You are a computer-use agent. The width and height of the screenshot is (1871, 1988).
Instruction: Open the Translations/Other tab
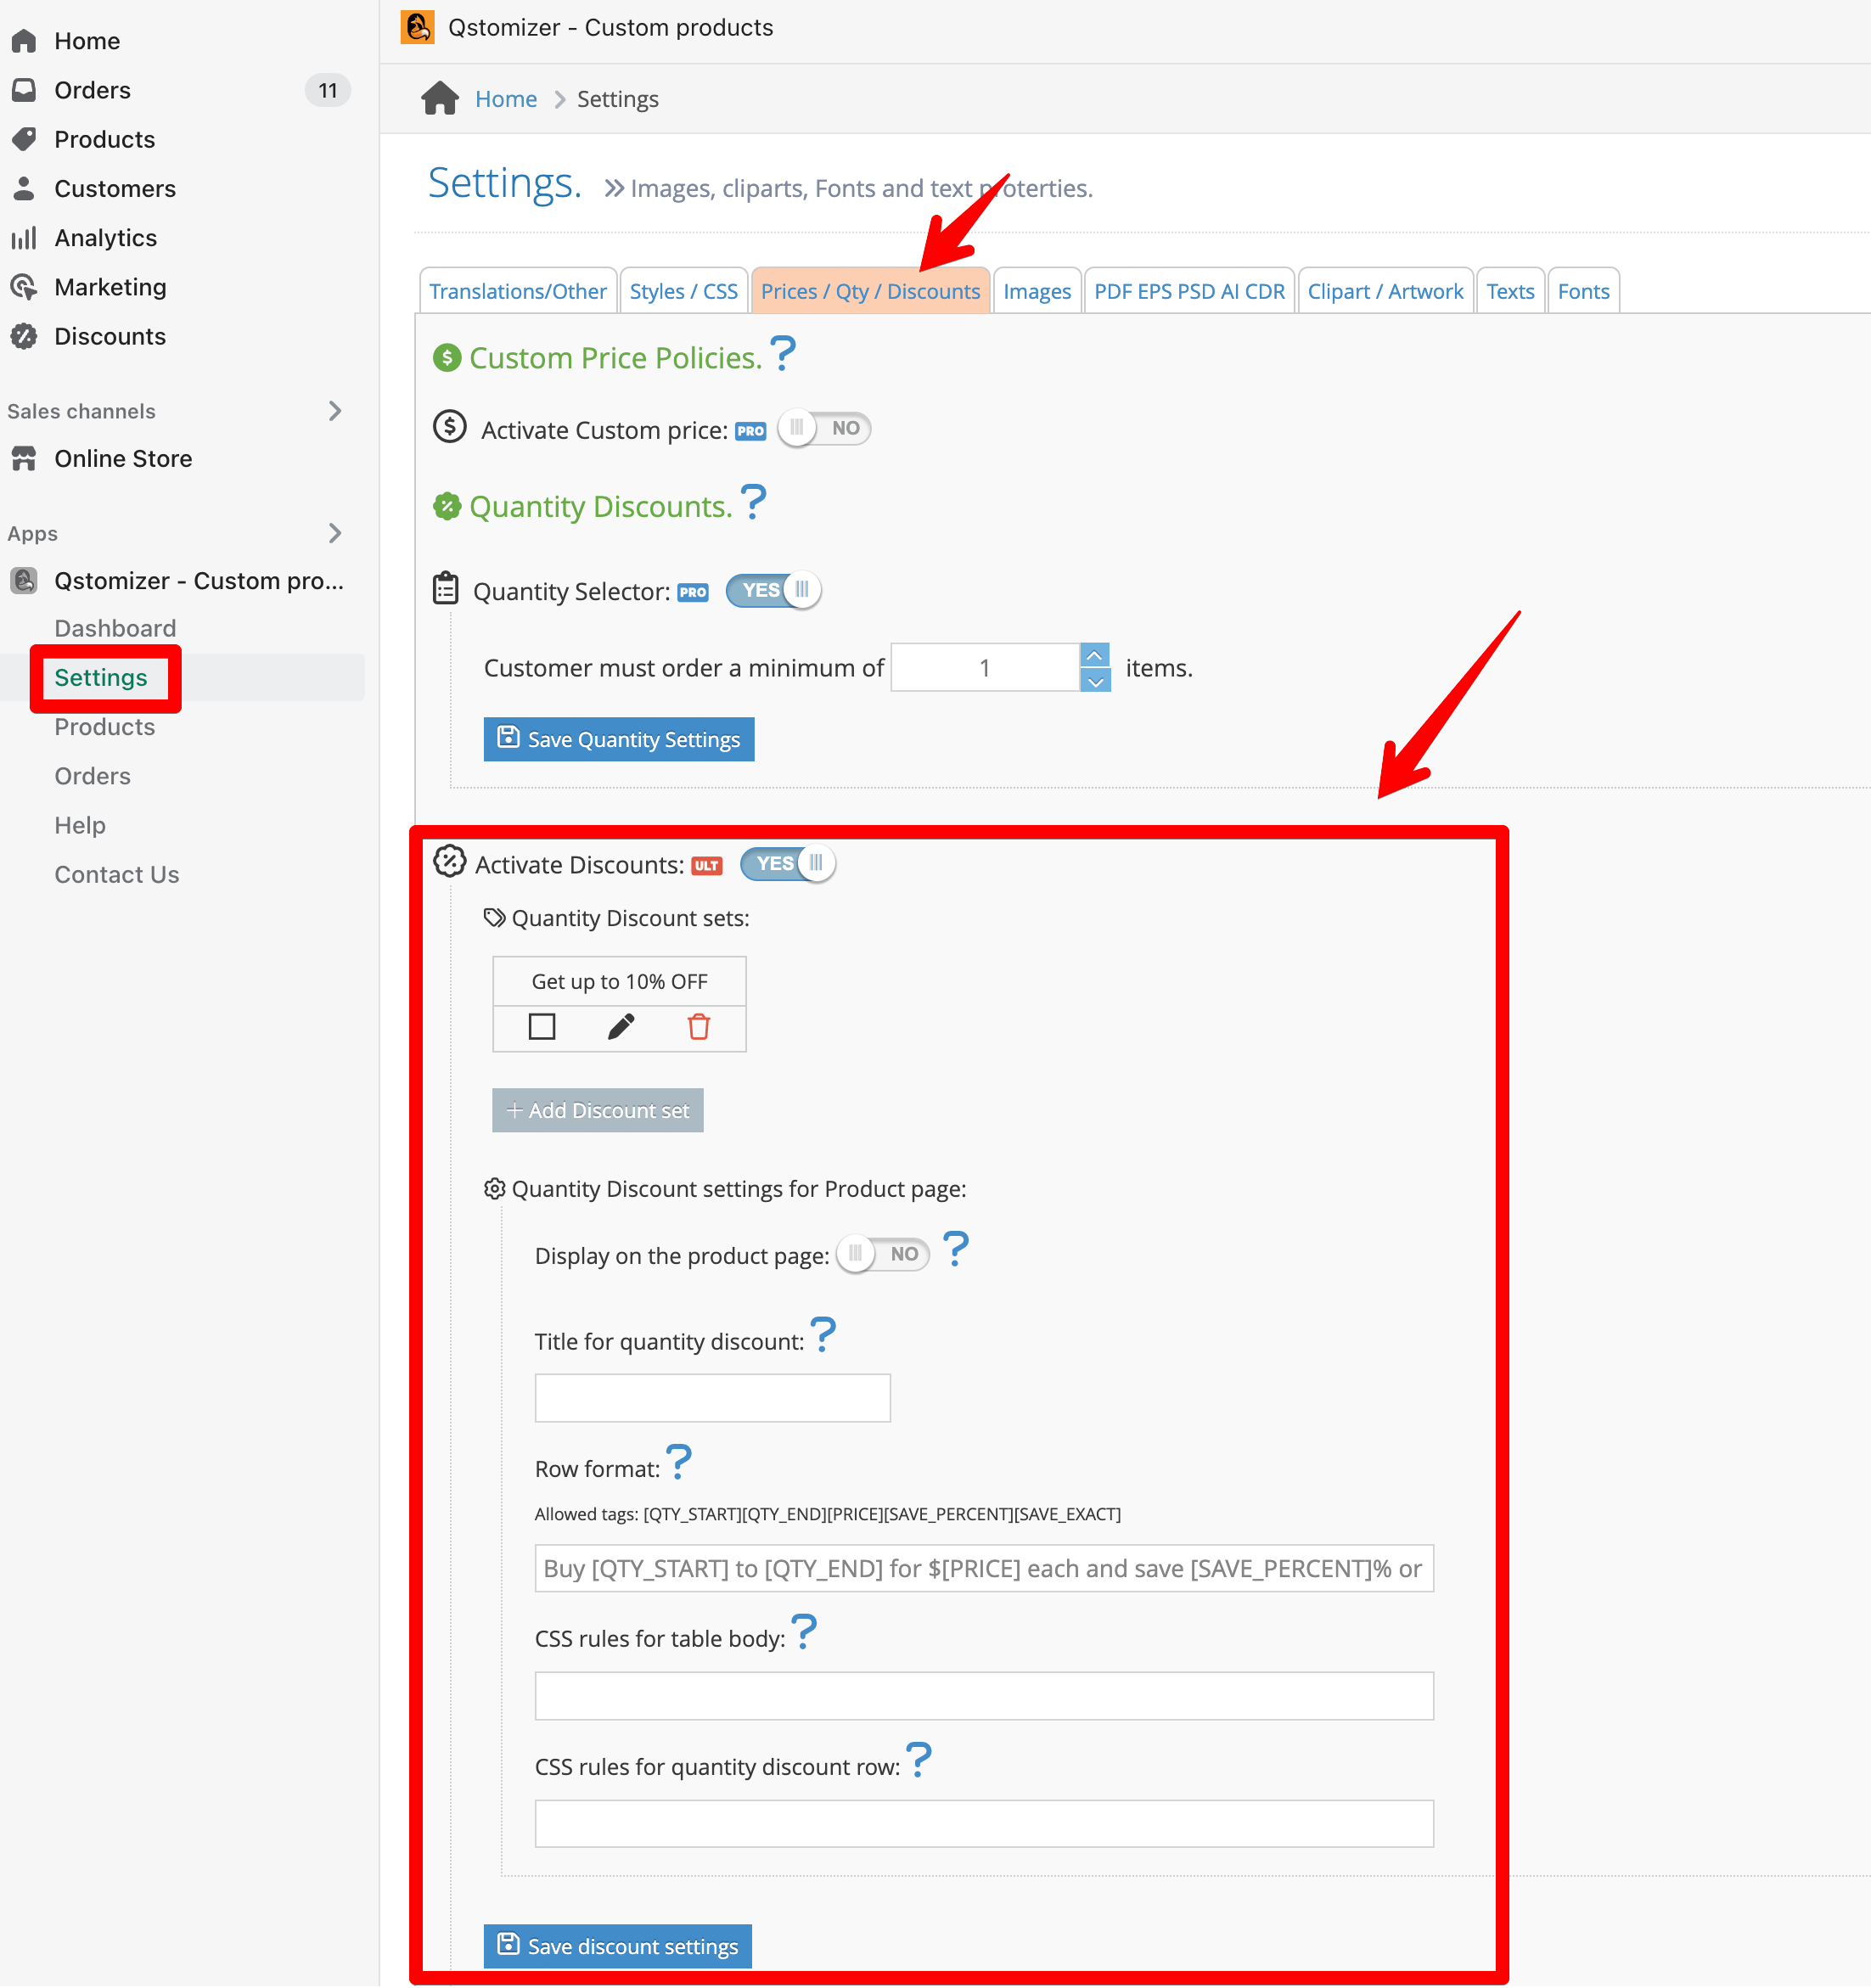[x=518, y=291]
